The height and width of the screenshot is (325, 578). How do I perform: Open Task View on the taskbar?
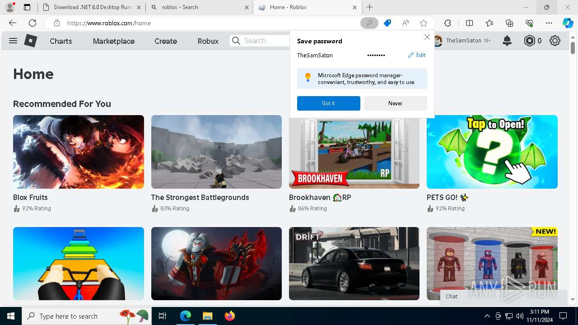pyautogui.click(x=163, y=316)
